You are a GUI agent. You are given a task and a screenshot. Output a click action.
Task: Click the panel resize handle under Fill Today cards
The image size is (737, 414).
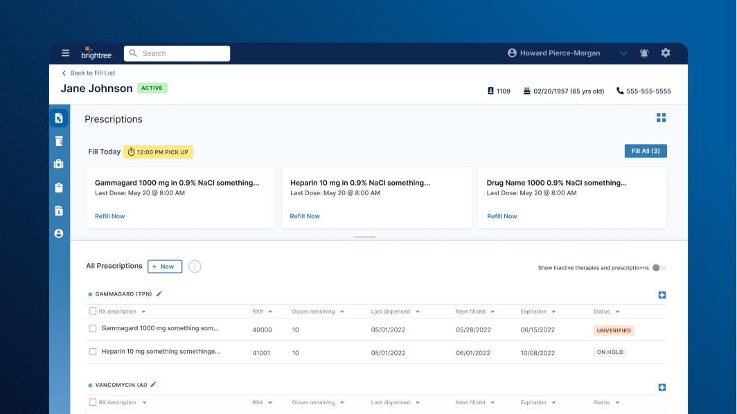coord(364,237)
